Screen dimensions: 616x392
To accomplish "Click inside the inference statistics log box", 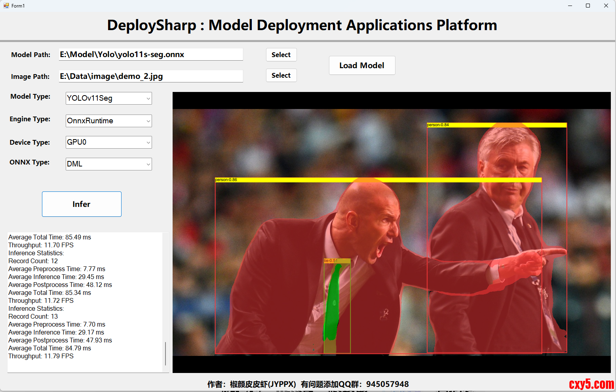I will (85, 301).
